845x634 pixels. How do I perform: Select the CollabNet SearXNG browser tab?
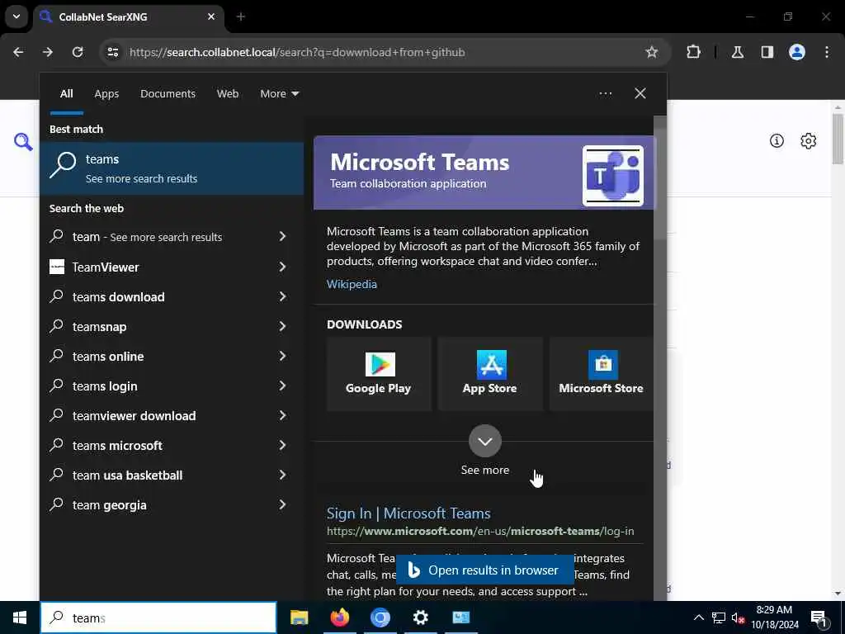(x=128, y=17)
